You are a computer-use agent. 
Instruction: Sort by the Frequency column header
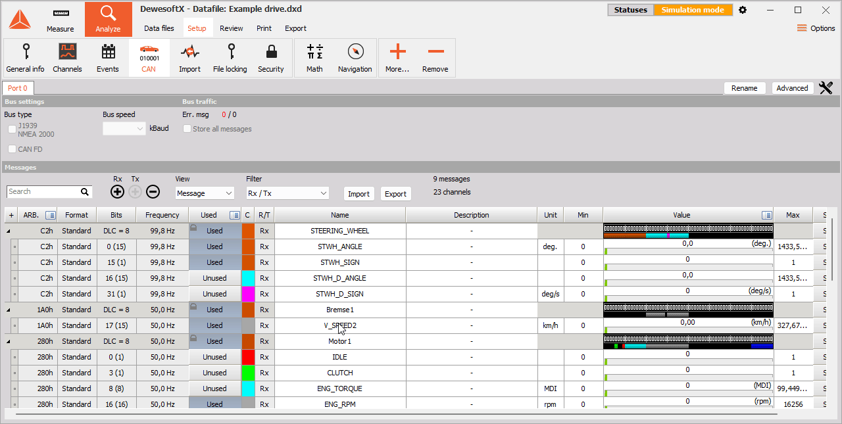pos(162,215)
